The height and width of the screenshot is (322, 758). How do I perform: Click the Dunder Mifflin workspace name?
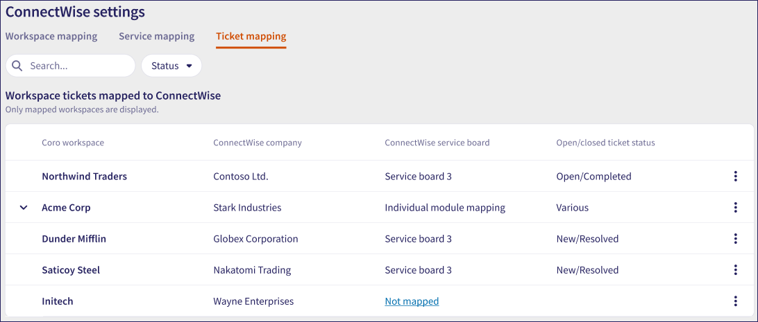(x=74, y=239)
